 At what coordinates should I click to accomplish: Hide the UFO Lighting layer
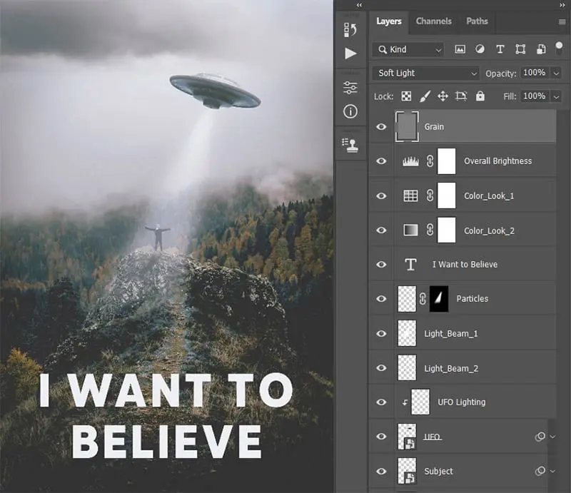point(381,402)
